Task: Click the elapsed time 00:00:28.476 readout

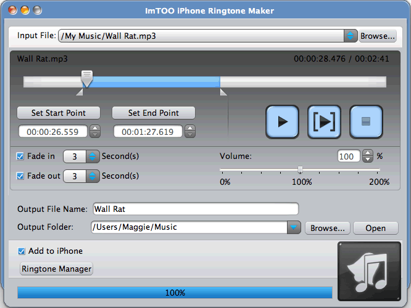Action: 320,59
